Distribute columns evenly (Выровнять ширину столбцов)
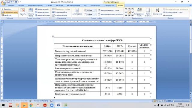Image resolution: width=192 pixels, height=108 pixels. click(110, 14)
